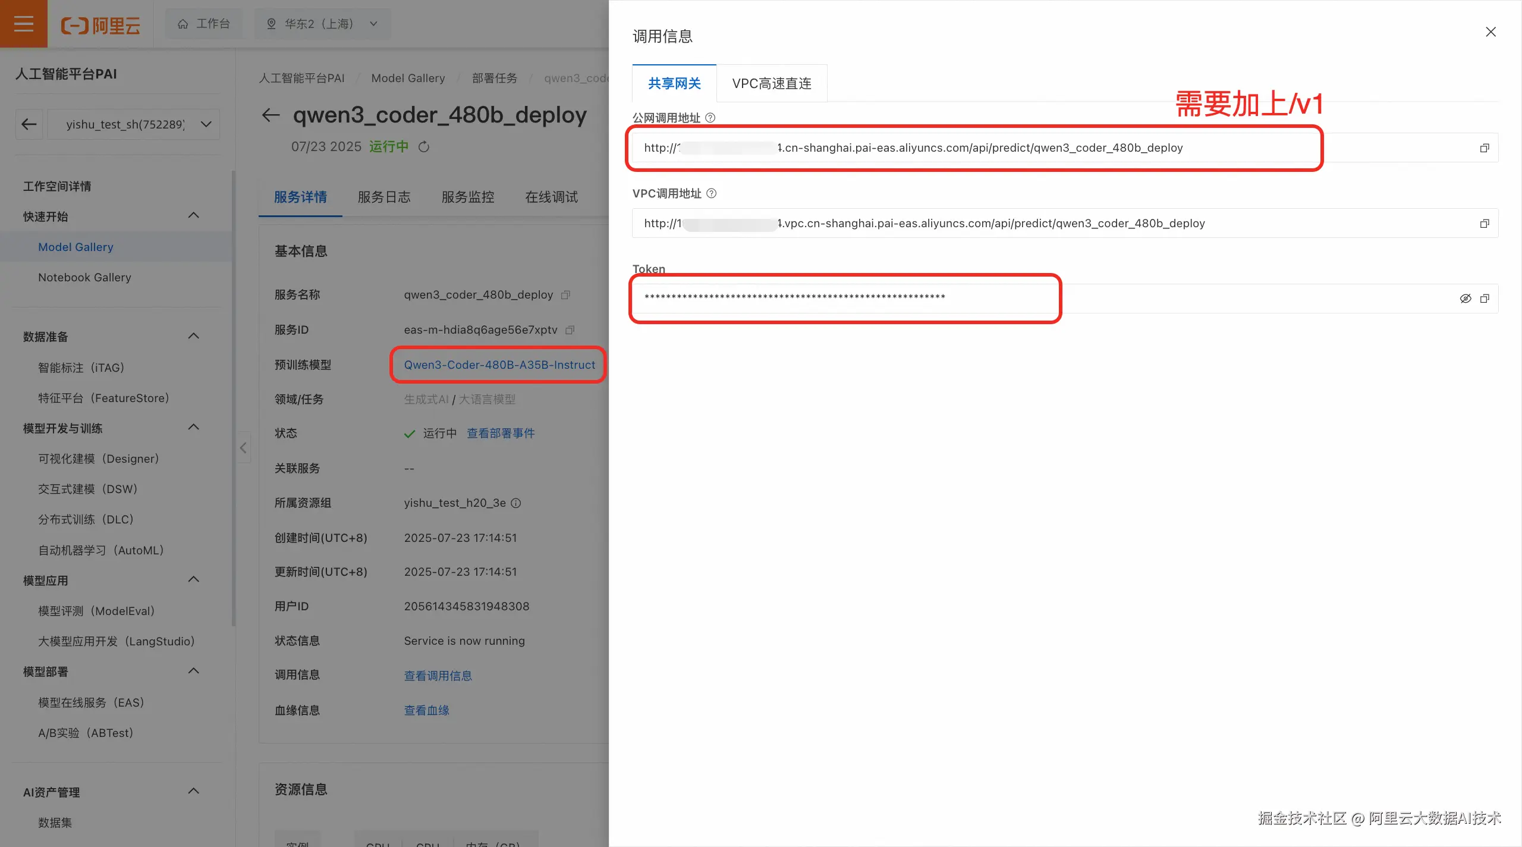This screenshot has width=1522, height=847.
Task: Copy the public endpoint address
Action: pyautogui.click(x=1485, y=148)
